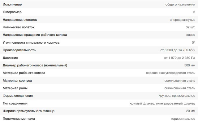The height and width of the screenshot is (123, 198).
Task: Click the "общего назначения" value
Action: pos(181,4)
